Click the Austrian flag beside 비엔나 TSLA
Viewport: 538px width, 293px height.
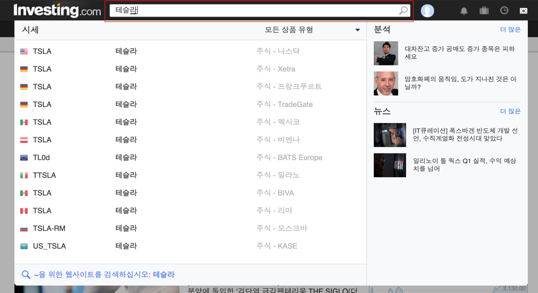point(24,140)
